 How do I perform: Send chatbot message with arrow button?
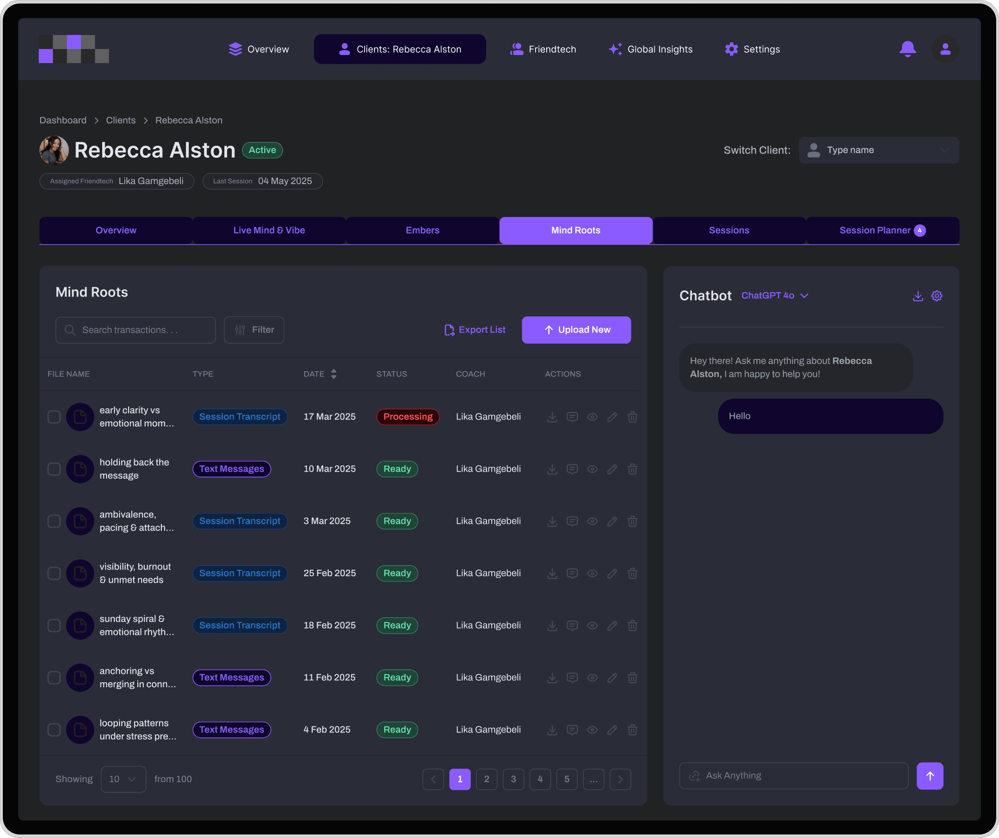930,776
